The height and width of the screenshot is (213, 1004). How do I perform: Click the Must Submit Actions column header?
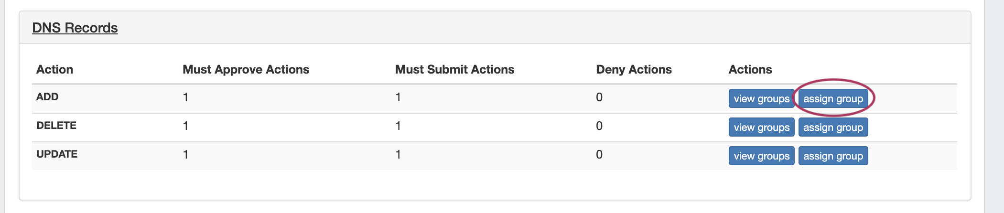(454, 70)
